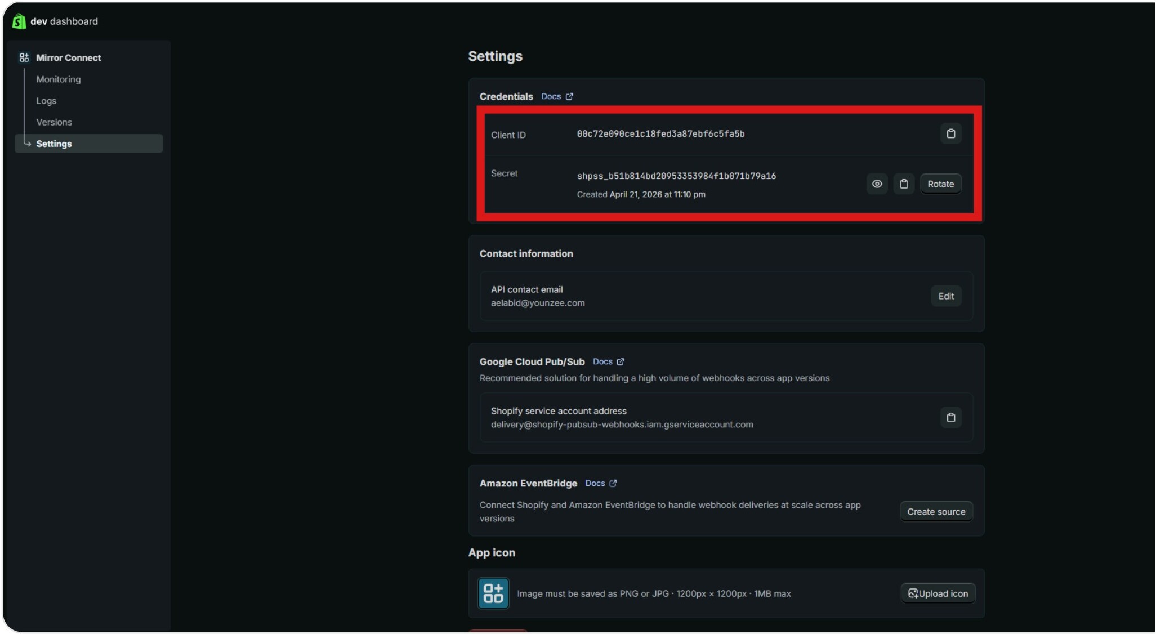Select the Client ID value 00c72e090ce1c18fed3a87ebf6c5fa5b
This screenshot has height=634, width=1156.
click(x=660, y=134)
